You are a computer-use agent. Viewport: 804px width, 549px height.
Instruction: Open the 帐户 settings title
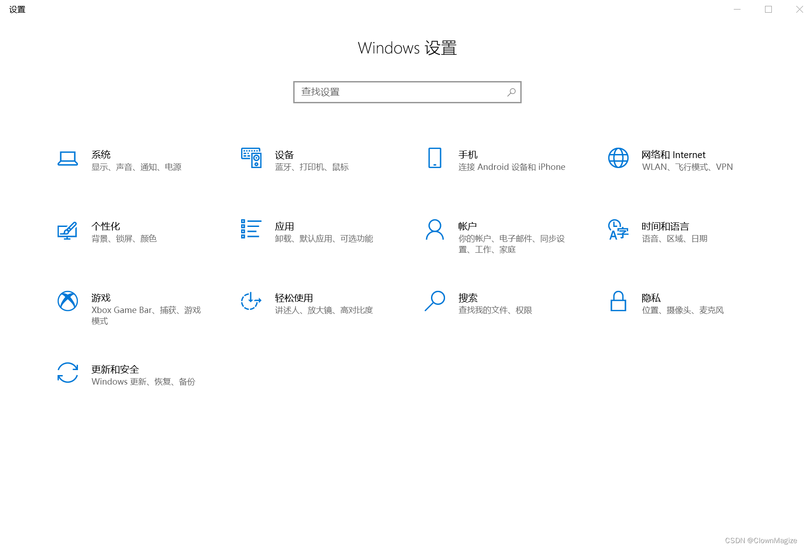(467, 226)
